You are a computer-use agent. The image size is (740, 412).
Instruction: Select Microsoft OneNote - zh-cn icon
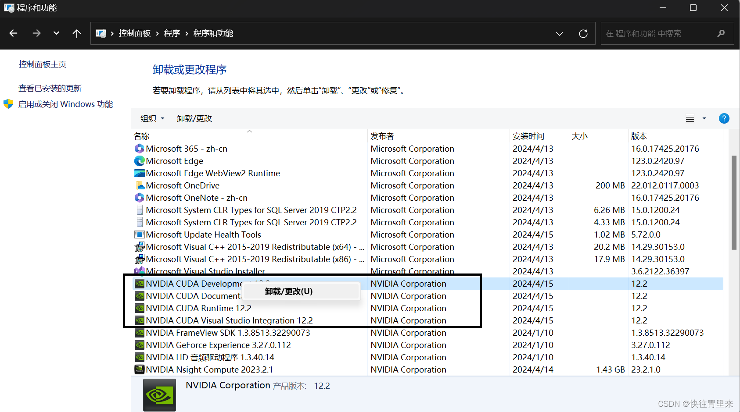140,198
